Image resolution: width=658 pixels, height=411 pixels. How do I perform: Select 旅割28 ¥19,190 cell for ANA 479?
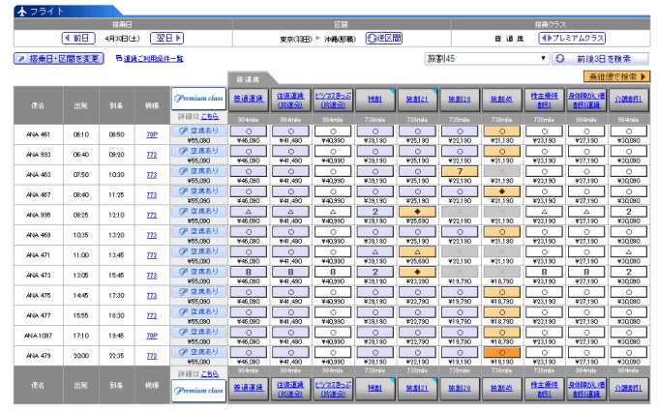click(460, 353)
